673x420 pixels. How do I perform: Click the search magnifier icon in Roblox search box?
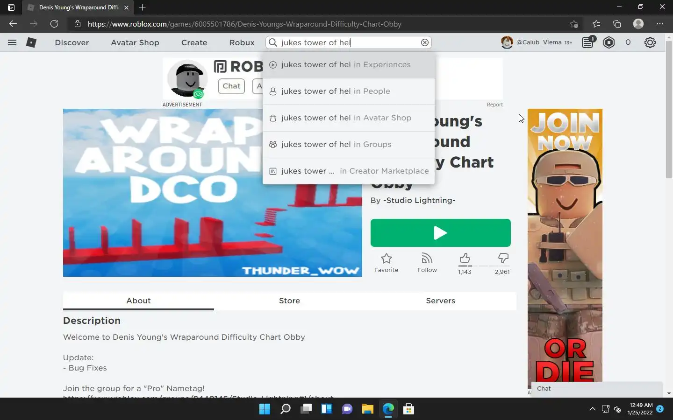273,42
